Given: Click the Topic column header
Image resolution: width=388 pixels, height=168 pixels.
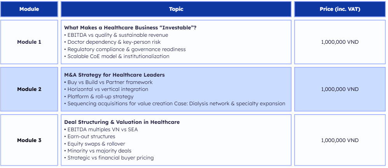Looking at the screenshot, I should (x=176, y=9).
